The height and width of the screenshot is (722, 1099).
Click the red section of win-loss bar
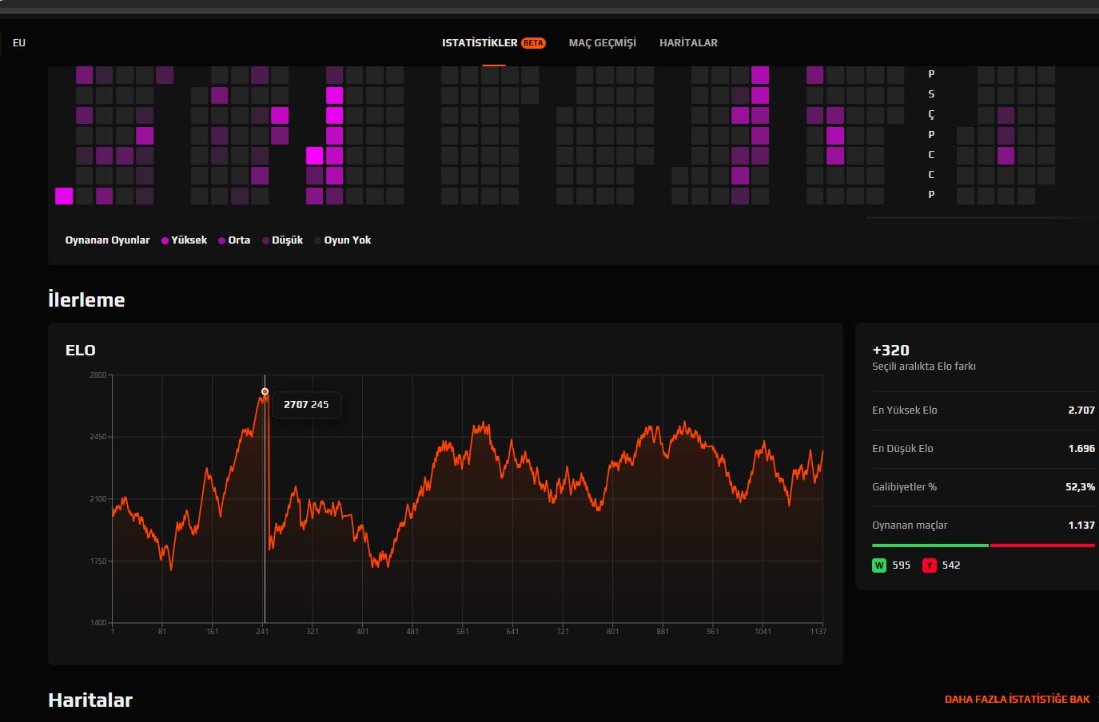coord(1042,545)
